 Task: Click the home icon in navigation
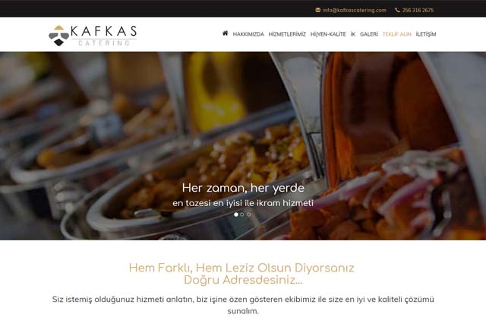point(225,33)
